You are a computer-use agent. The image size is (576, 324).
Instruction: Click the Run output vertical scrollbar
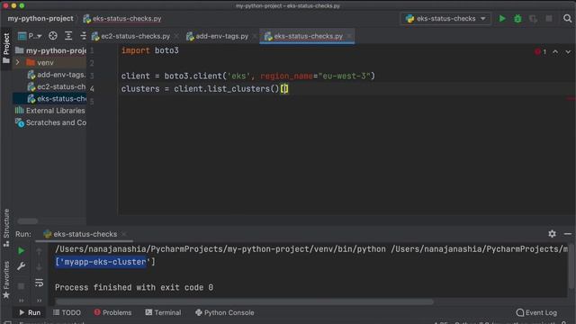pyautogui.click(x=571, y=267)
